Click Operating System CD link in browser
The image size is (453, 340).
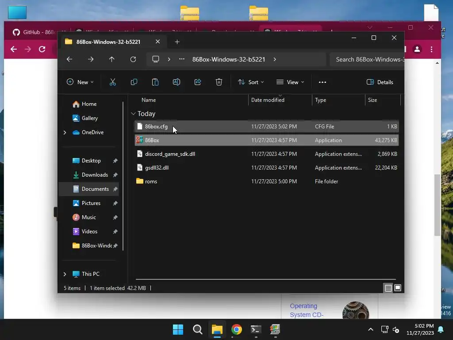[306, 310]
